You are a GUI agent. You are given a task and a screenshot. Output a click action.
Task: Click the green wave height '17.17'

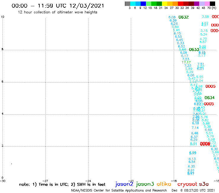186,62
